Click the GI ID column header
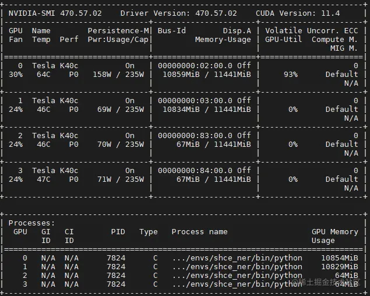 [x=46, y=236]
